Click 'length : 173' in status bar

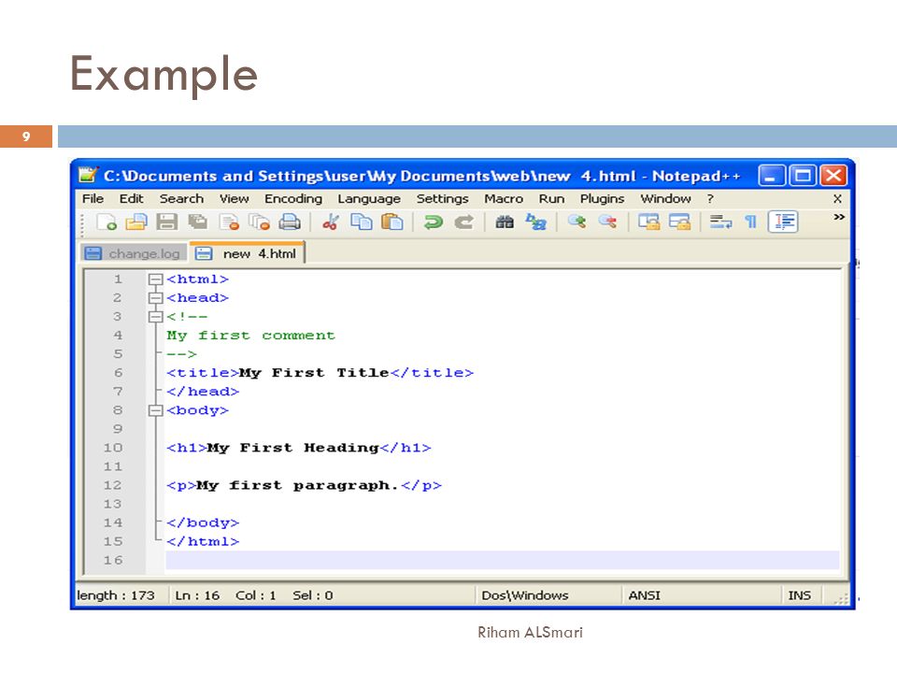(x=116, y=595)
